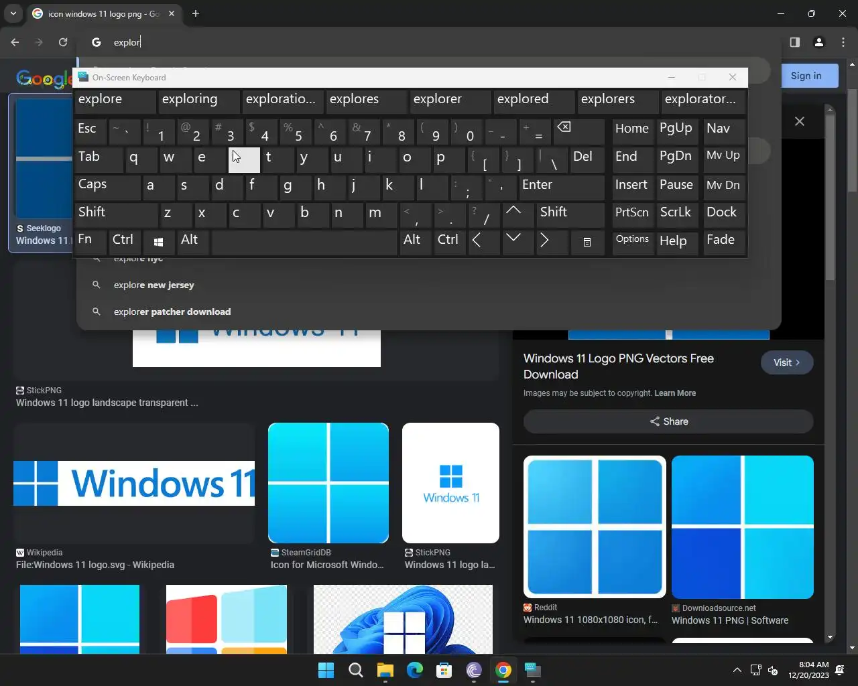Click the Chrome back arrow
The height and width of the screenshot is (686, 858).
tap(15, 42)
